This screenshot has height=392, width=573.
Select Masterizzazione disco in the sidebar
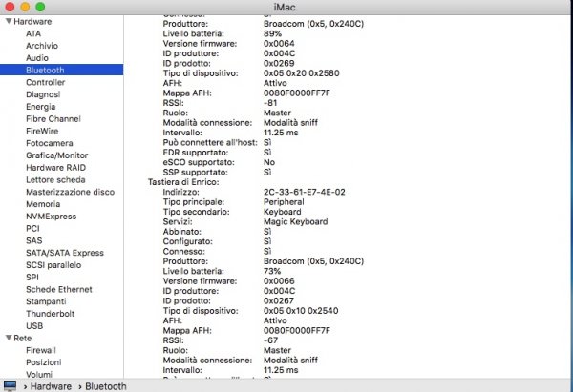coord(70,192)
